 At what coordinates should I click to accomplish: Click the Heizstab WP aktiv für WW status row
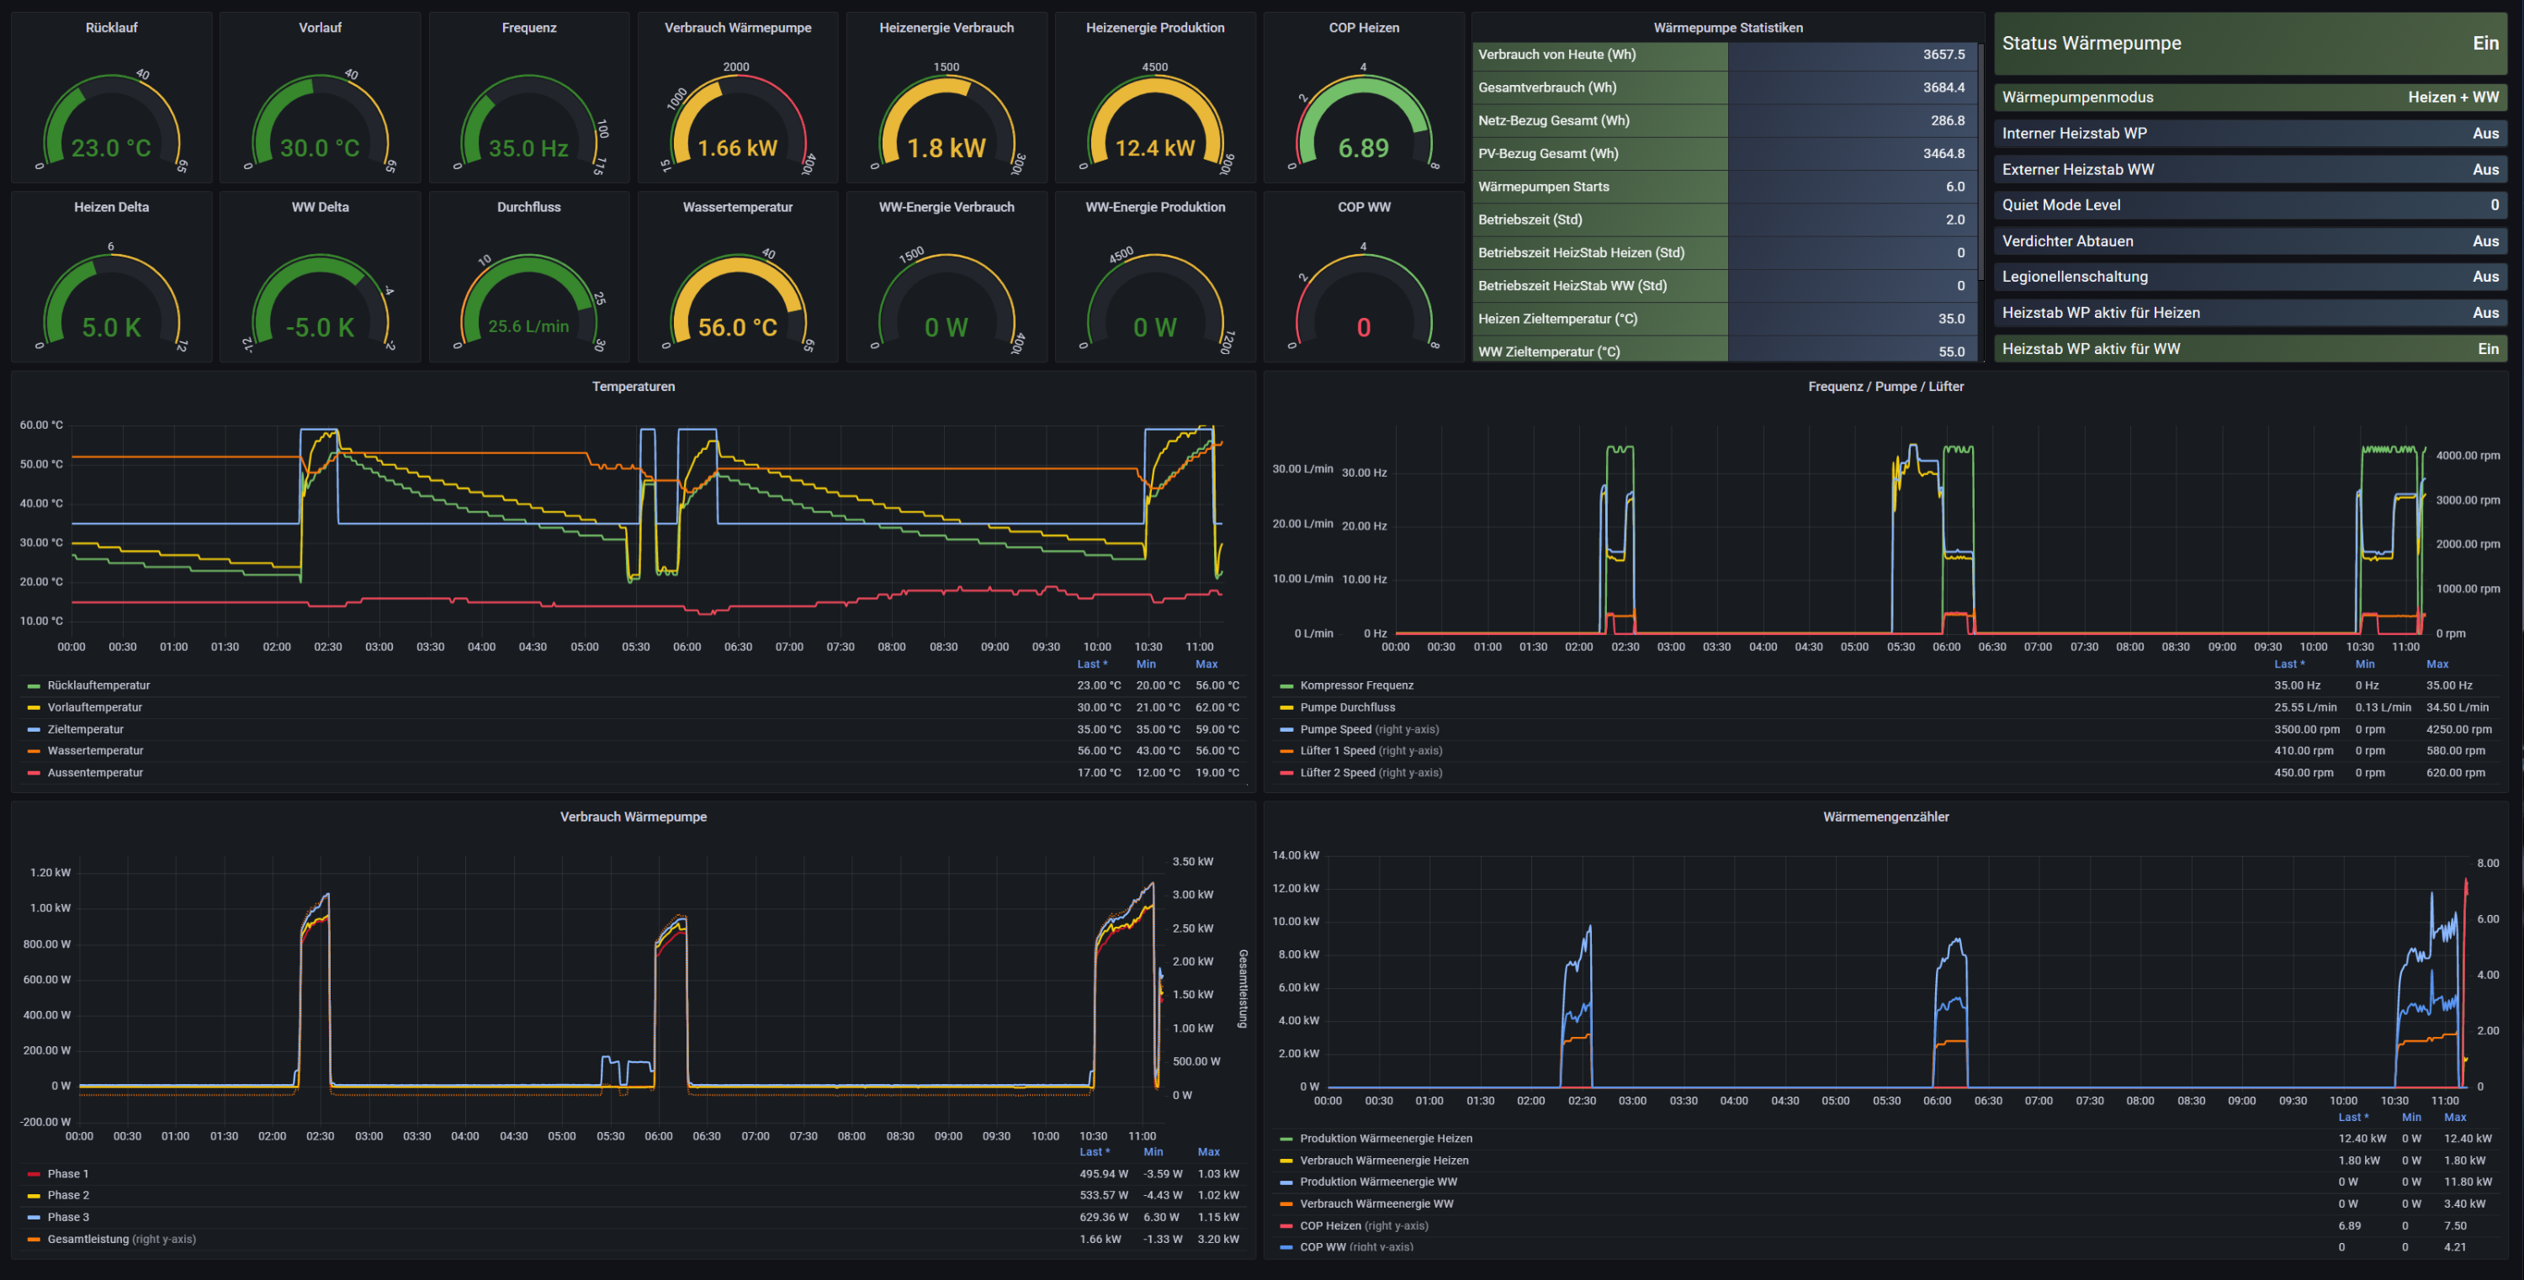tap(2250, 349)
